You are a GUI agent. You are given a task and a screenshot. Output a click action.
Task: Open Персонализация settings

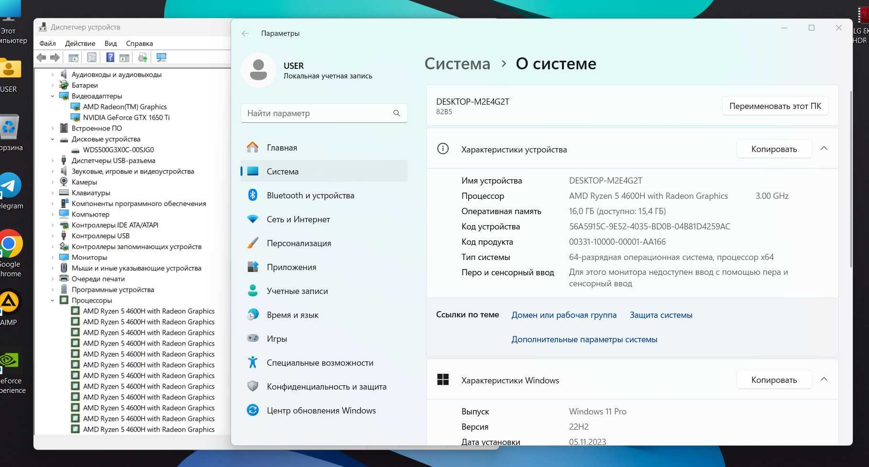(x=324, y=243)
